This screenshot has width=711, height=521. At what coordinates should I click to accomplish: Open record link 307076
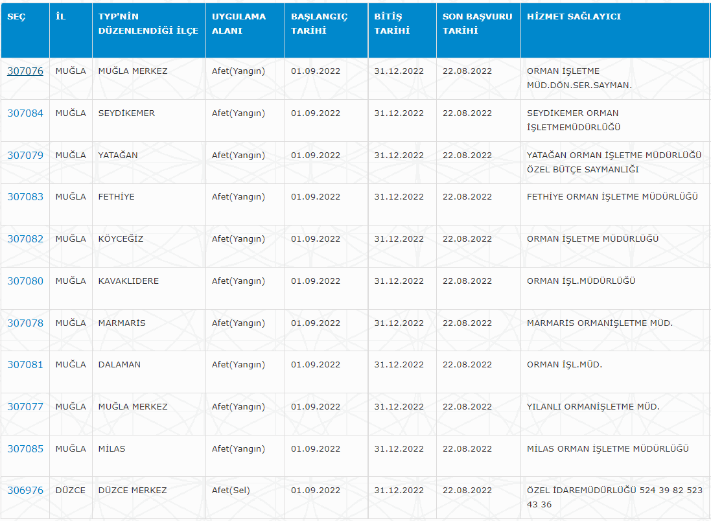tap(25, 71)
